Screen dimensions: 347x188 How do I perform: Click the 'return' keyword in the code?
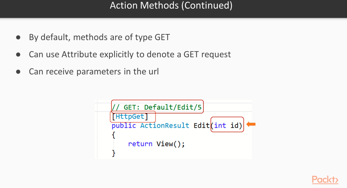[x=140, y=144]
